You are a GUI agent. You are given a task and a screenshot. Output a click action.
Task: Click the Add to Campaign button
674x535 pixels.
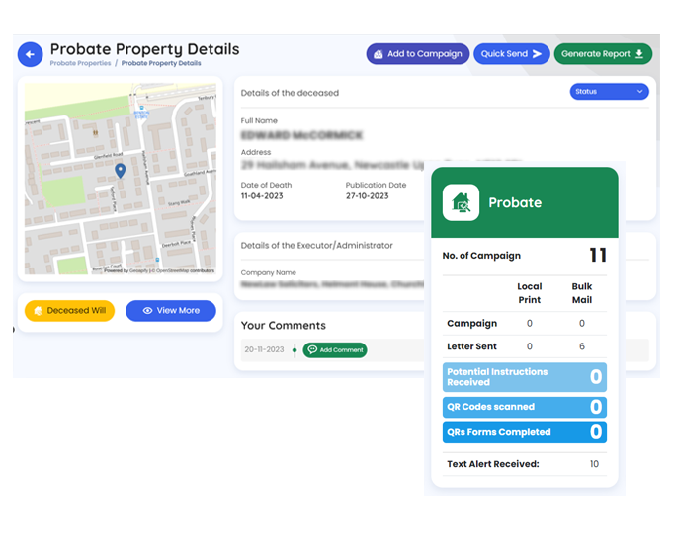[x=418, y=54]
